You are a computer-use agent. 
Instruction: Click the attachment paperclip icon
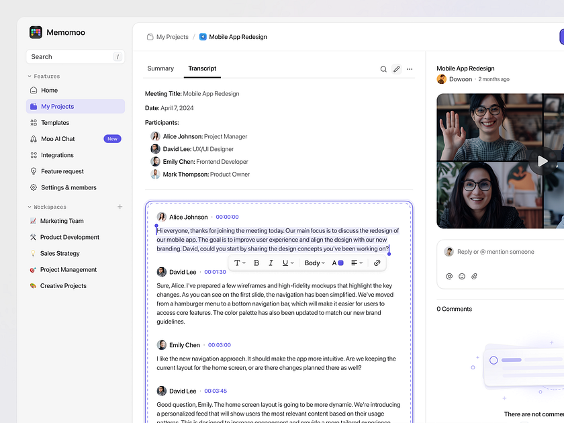[x=474, y=276]
